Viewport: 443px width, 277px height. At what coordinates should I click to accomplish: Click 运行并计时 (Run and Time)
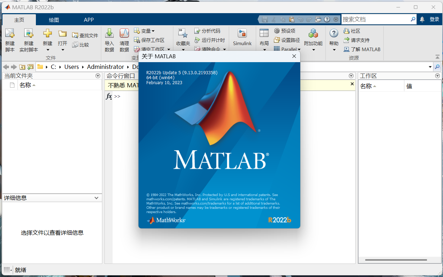click(210, 40)
